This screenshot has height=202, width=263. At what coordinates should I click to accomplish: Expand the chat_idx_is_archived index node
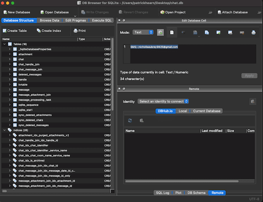pyautogui.click(x=10, y=160)
